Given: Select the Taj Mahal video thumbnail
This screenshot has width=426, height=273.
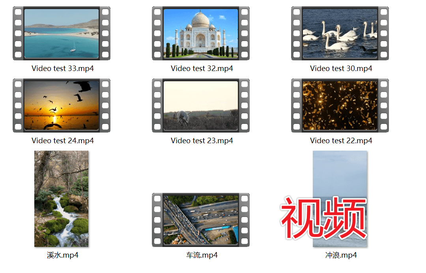Looking at the screenshot, I should [201, 34].
